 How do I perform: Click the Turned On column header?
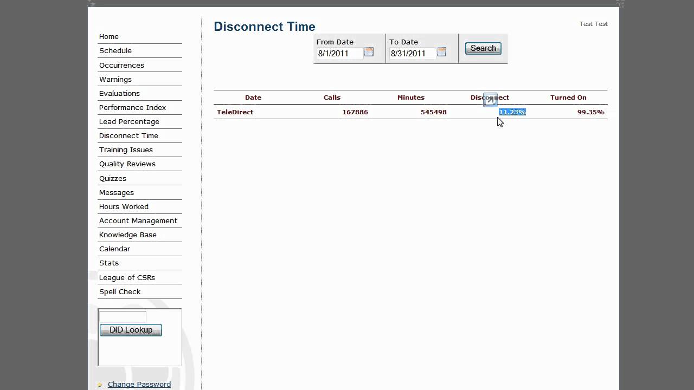568,97
